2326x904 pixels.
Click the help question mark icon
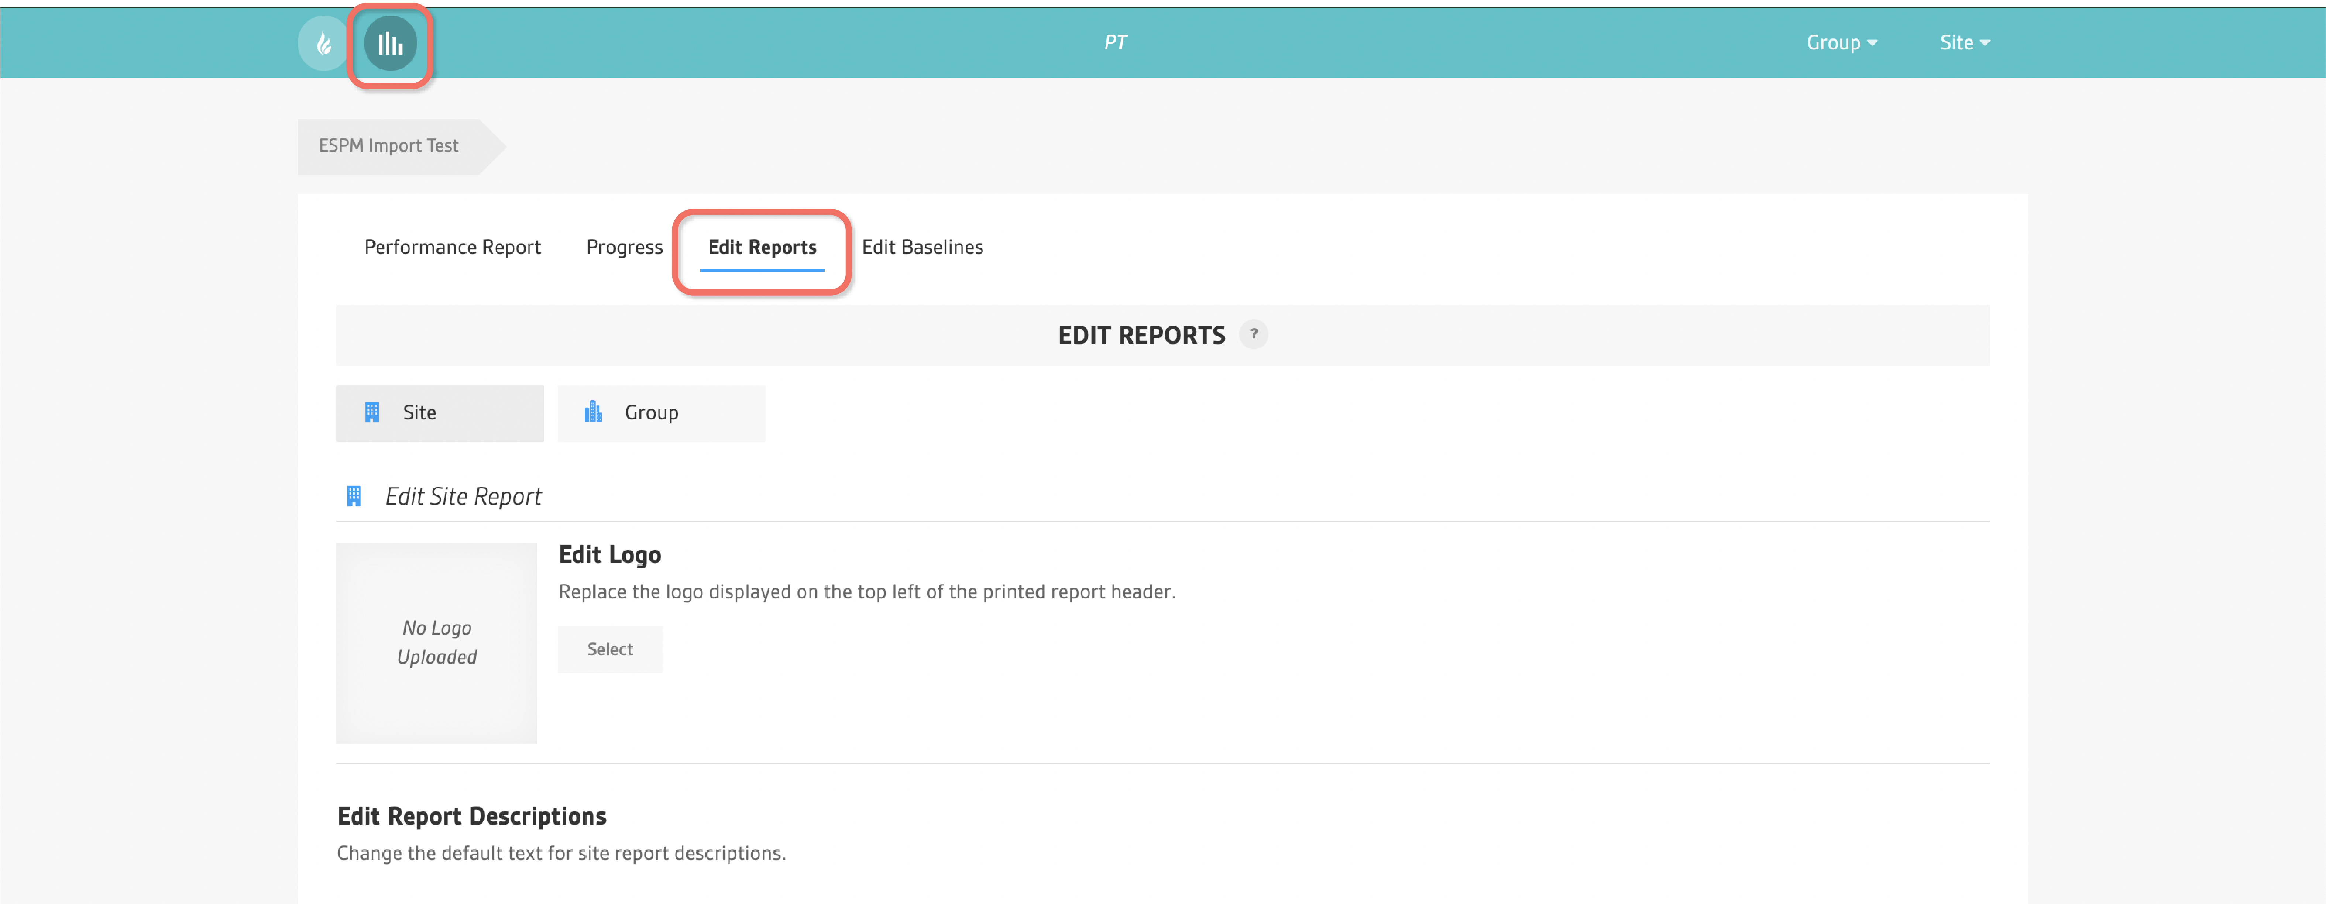1253,334
